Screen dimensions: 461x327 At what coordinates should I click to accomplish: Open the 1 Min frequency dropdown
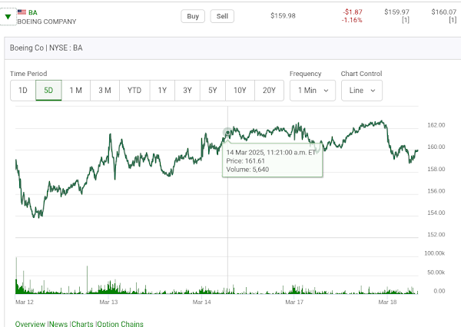coord(313,91)
